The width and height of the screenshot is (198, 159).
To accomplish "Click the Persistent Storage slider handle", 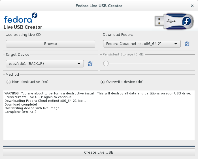I will click(106, 63).
